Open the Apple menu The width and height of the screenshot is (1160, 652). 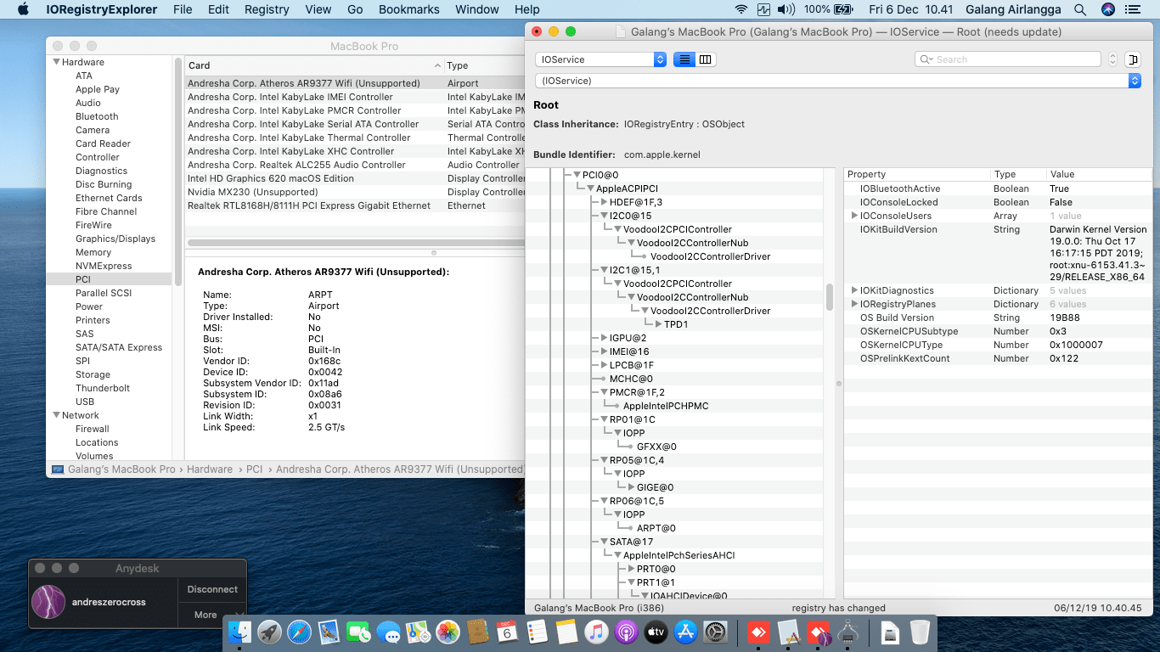point(23,9)
